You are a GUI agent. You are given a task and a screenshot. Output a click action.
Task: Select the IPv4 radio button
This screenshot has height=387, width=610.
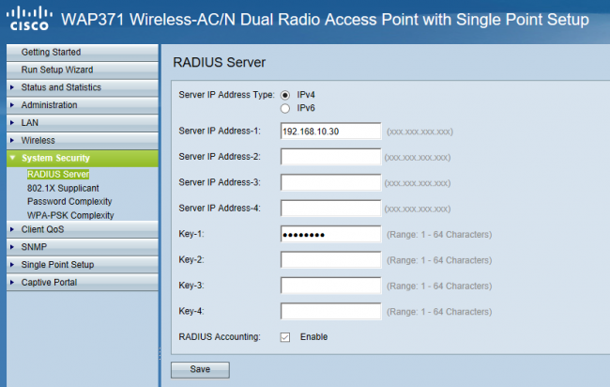pyautogui.click(x=285, y=95)
